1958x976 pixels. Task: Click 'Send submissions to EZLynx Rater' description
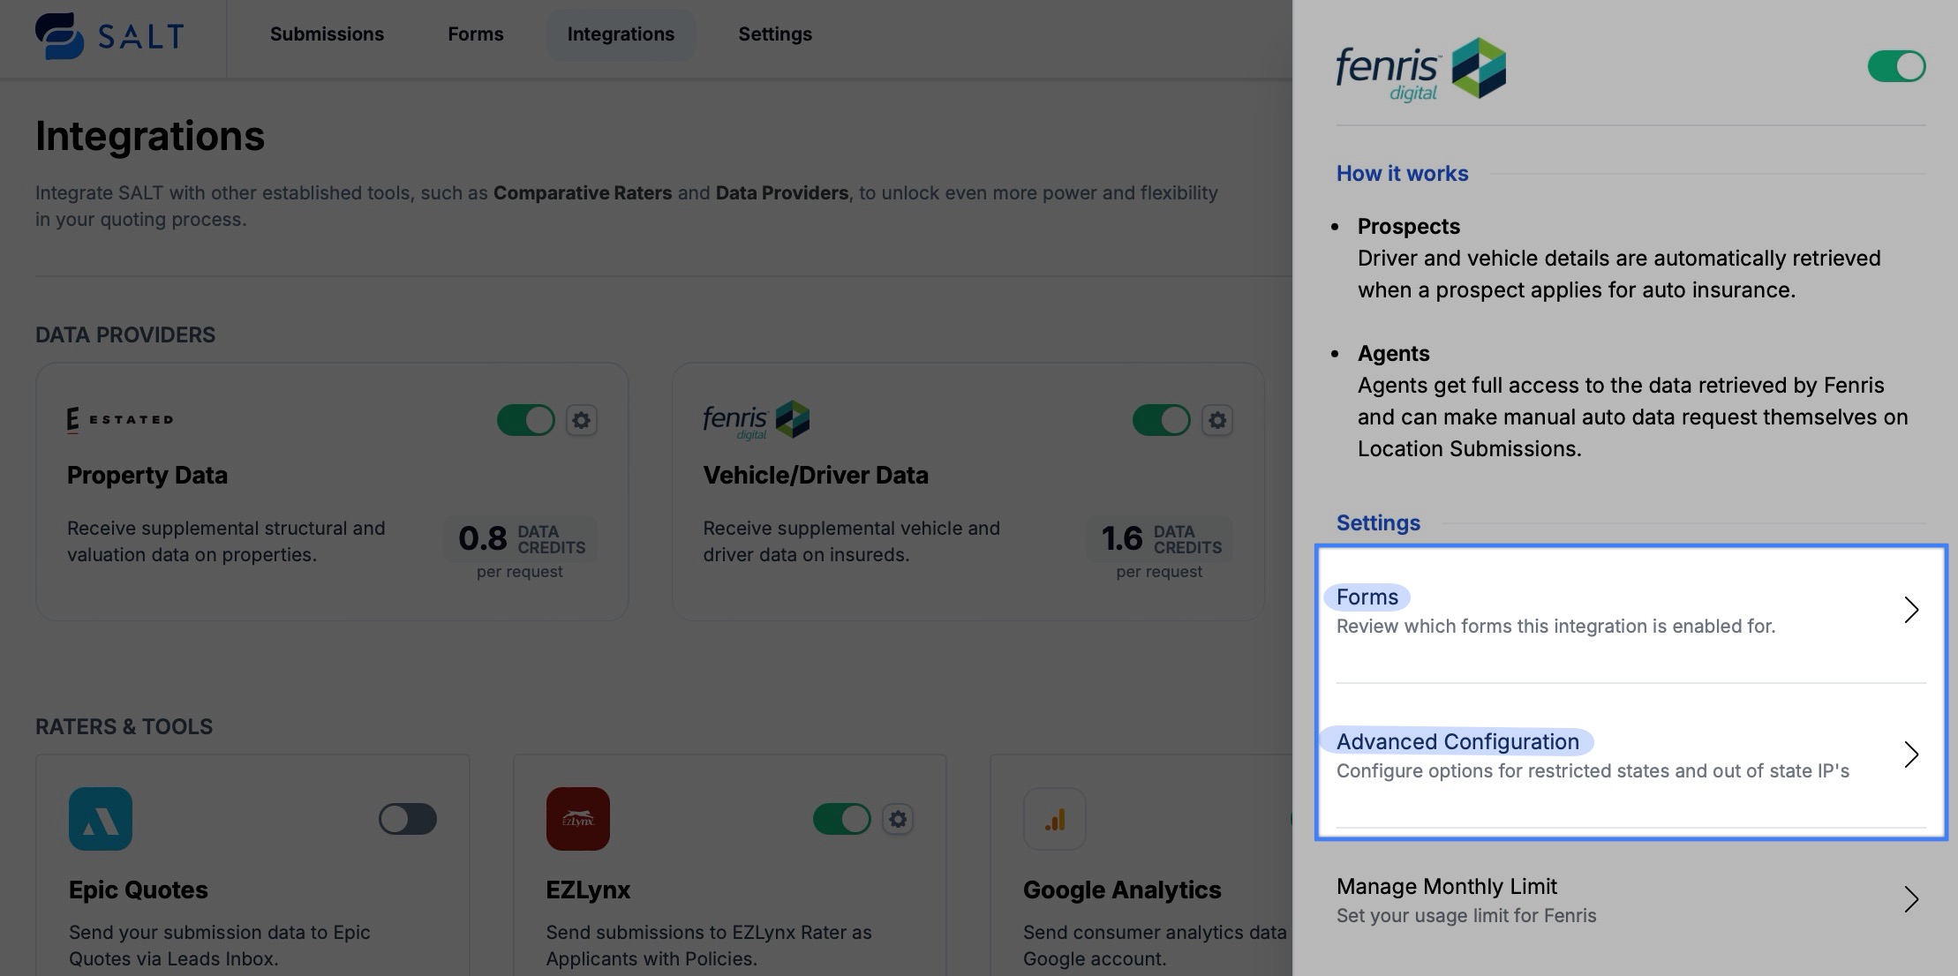pos(709,946)
